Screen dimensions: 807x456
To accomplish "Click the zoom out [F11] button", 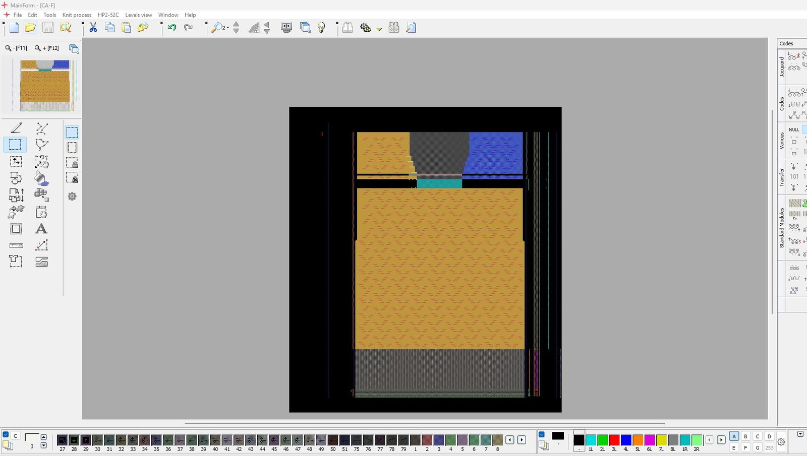I will click(16, 48).
